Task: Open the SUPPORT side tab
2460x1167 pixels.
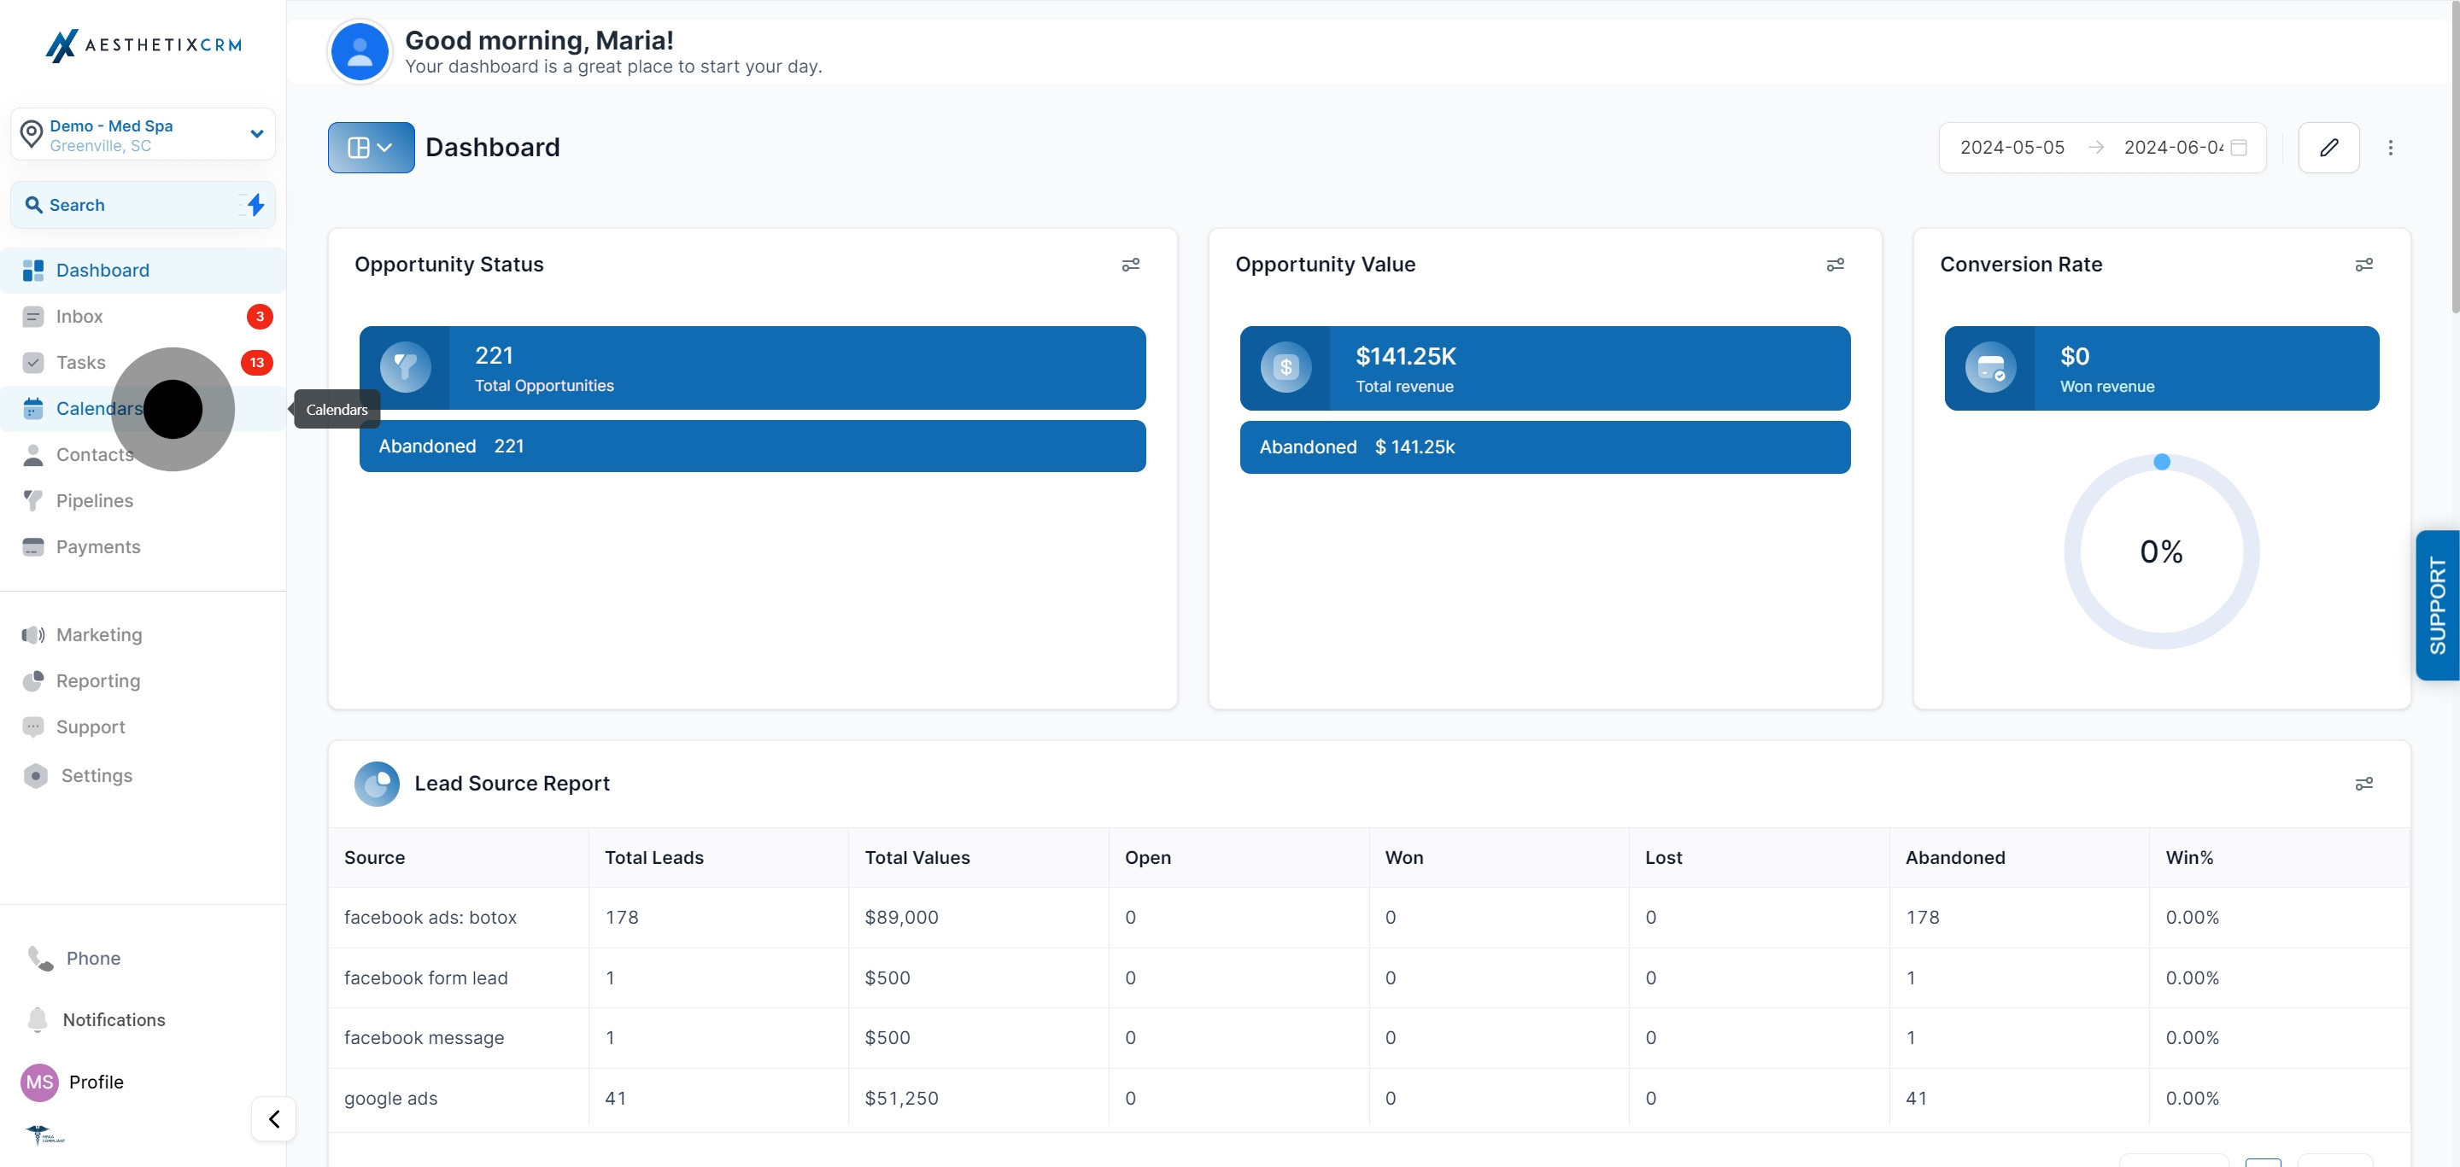Action: click(x=2437, y=605)
